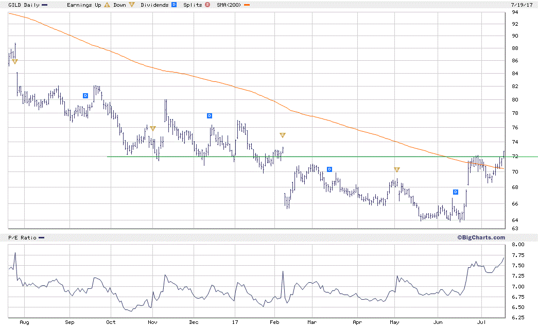
Task: Click the earnings marker in early February
Action: click(x=282, y=135)
